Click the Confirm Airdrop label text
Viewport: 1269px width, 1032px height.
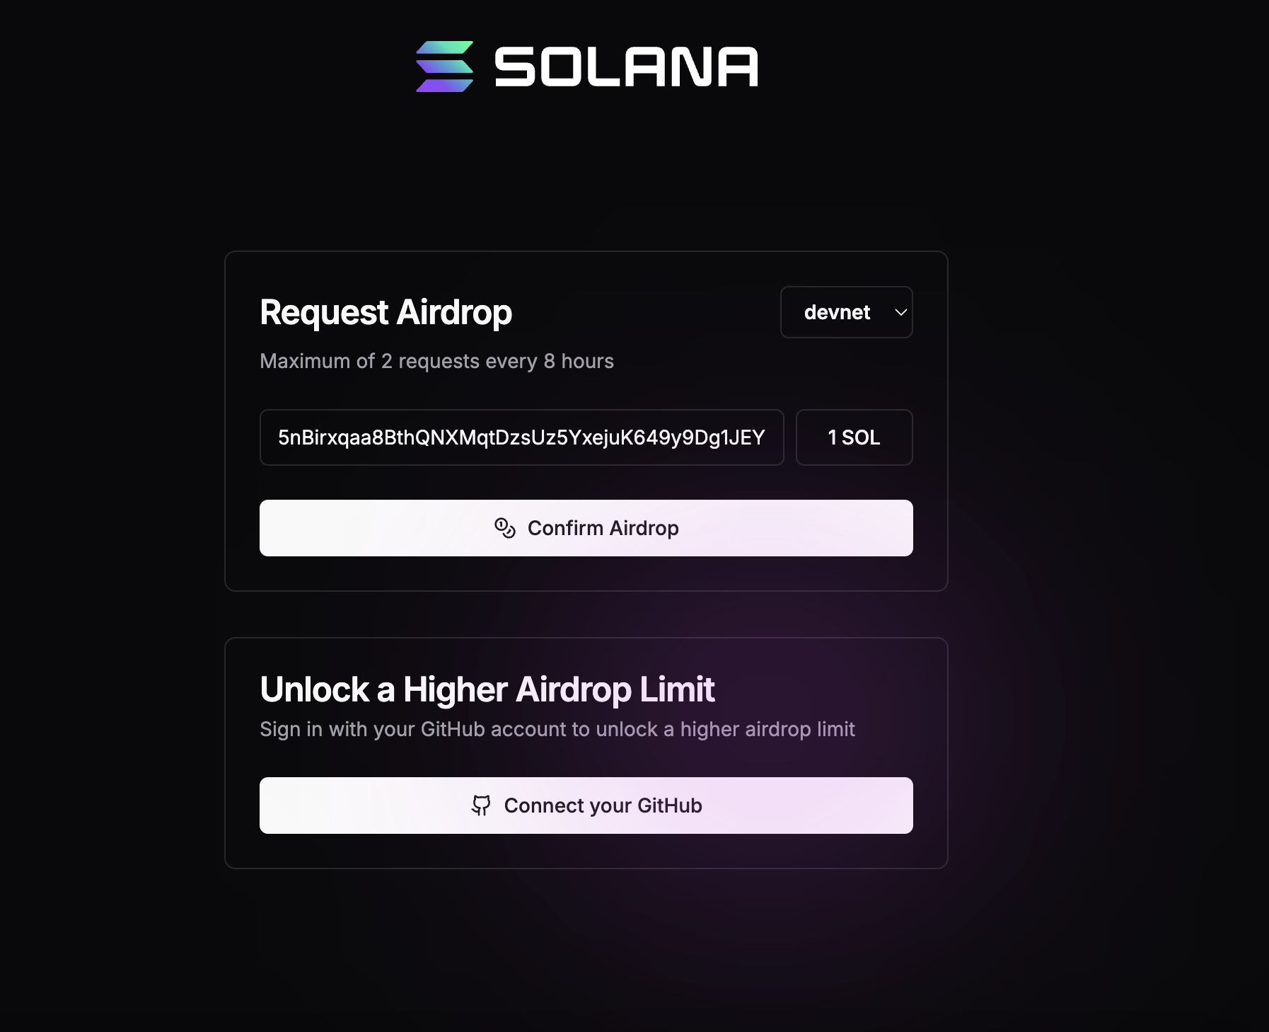tap(603, 528)
